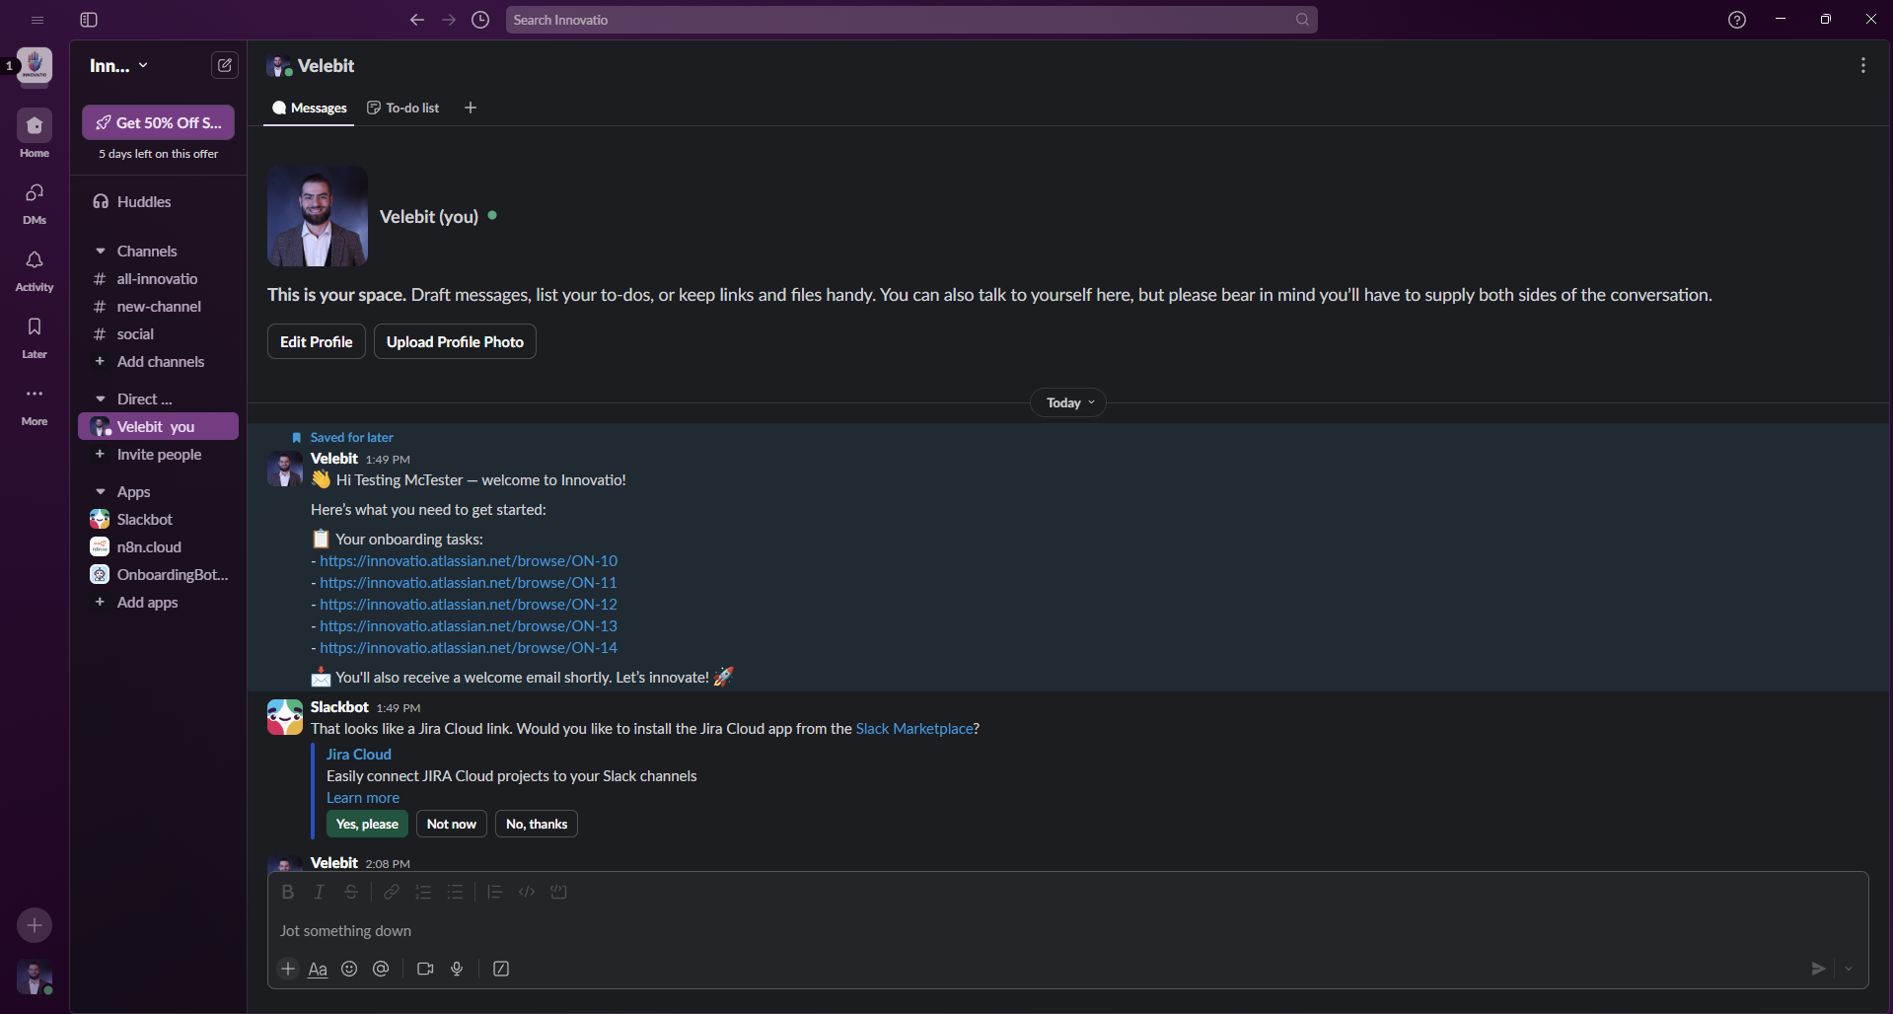Click the mention (@) icon
Screen dimensions: 1893x1014
[x=382, y=969]
